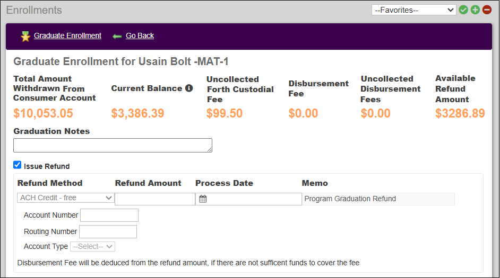500x278 pixels.
Task: Click the $3286.89 available refund amount
Action: coord(460,113)
